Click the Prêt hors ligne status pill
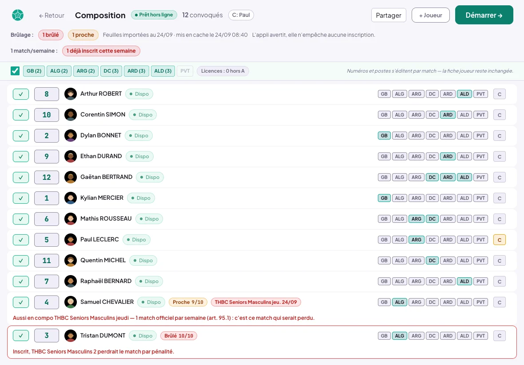The image size is (524, 365). (154, 15)
